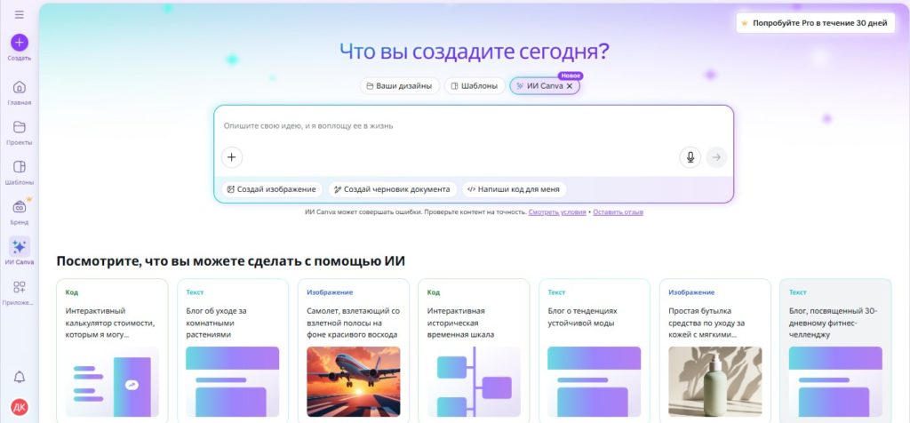Click the purple Create plus button
Image resolution: width=910 pixels, height=423 pixels.
[20, 43]
